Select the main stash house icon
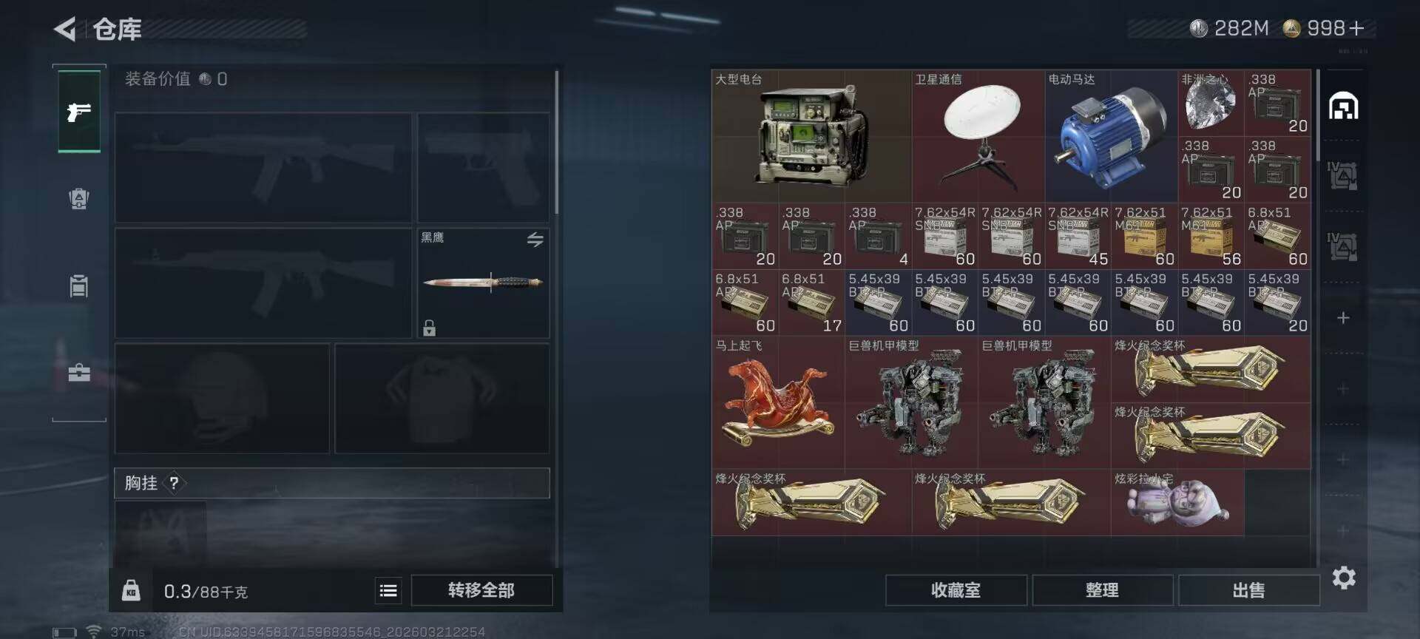The height and width of the screenshot is (639, 1420). click(x=1343, y=107)
